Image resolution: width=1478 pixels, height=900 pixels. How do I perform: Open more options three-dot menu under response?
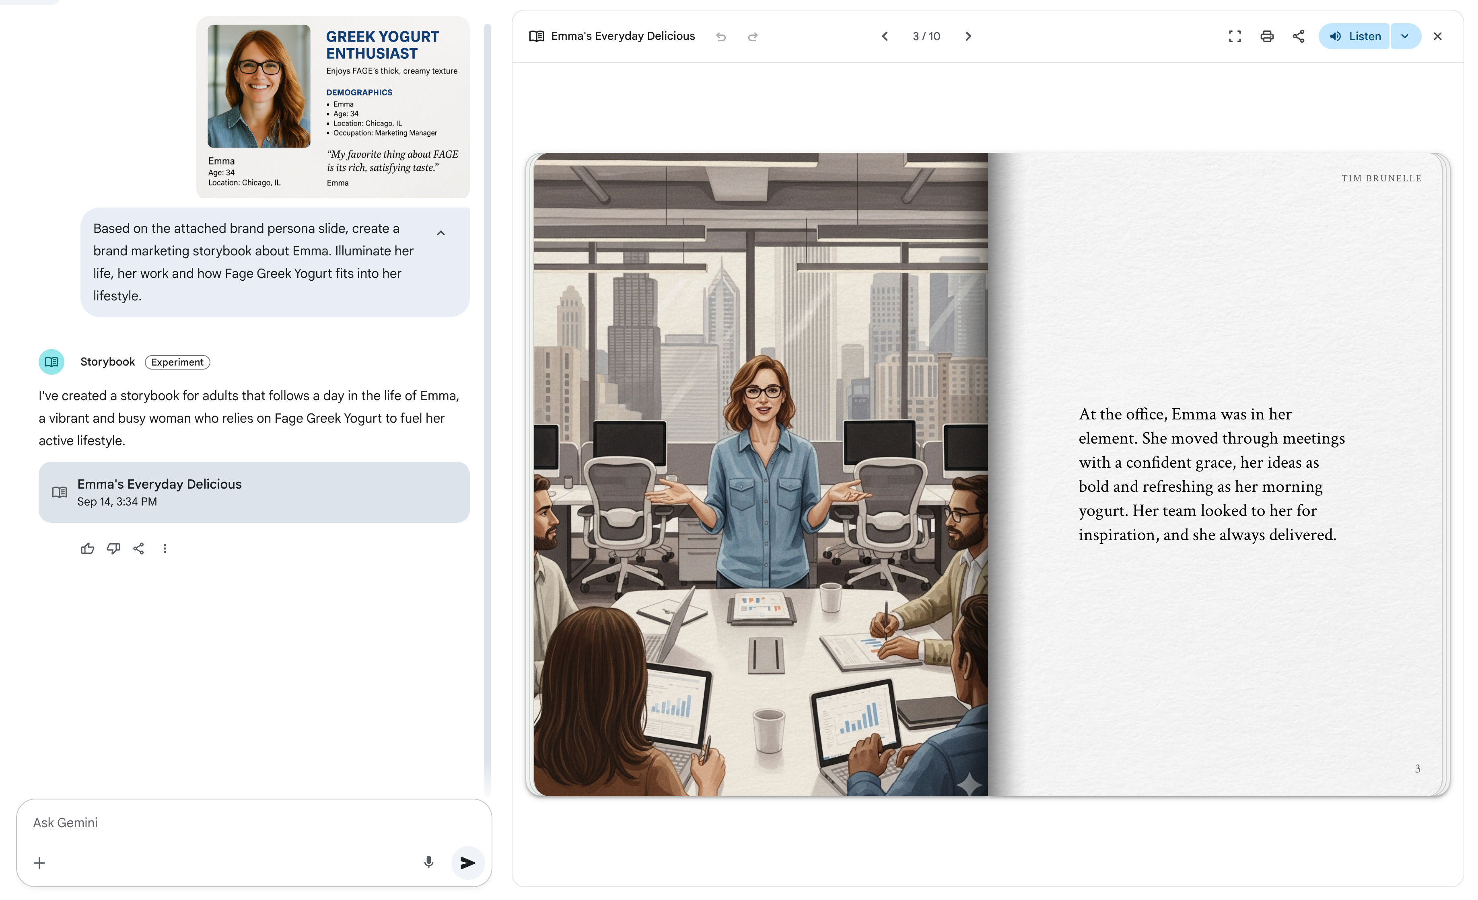tap(165, 549)
